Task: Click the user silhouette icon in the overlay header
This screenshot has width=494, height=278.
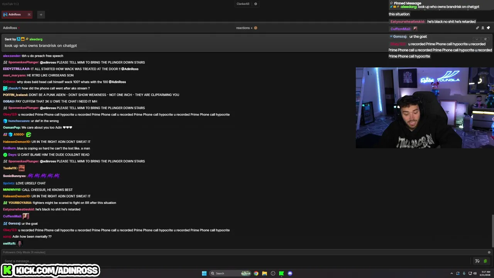Action: pos(482,28)
